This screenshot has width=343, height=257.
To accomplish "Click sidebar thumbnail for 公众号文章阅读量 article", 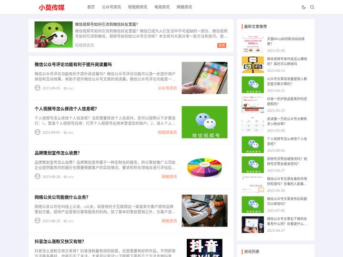I will (252, 85).
